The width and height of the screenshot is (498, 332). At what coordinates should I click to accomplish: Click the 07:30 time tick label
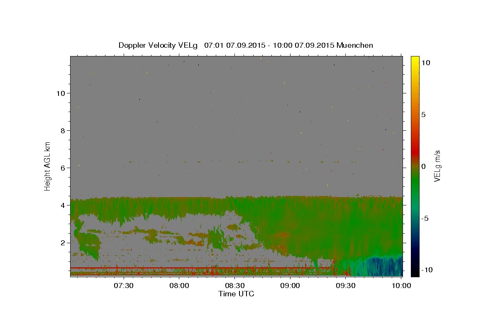124,286
